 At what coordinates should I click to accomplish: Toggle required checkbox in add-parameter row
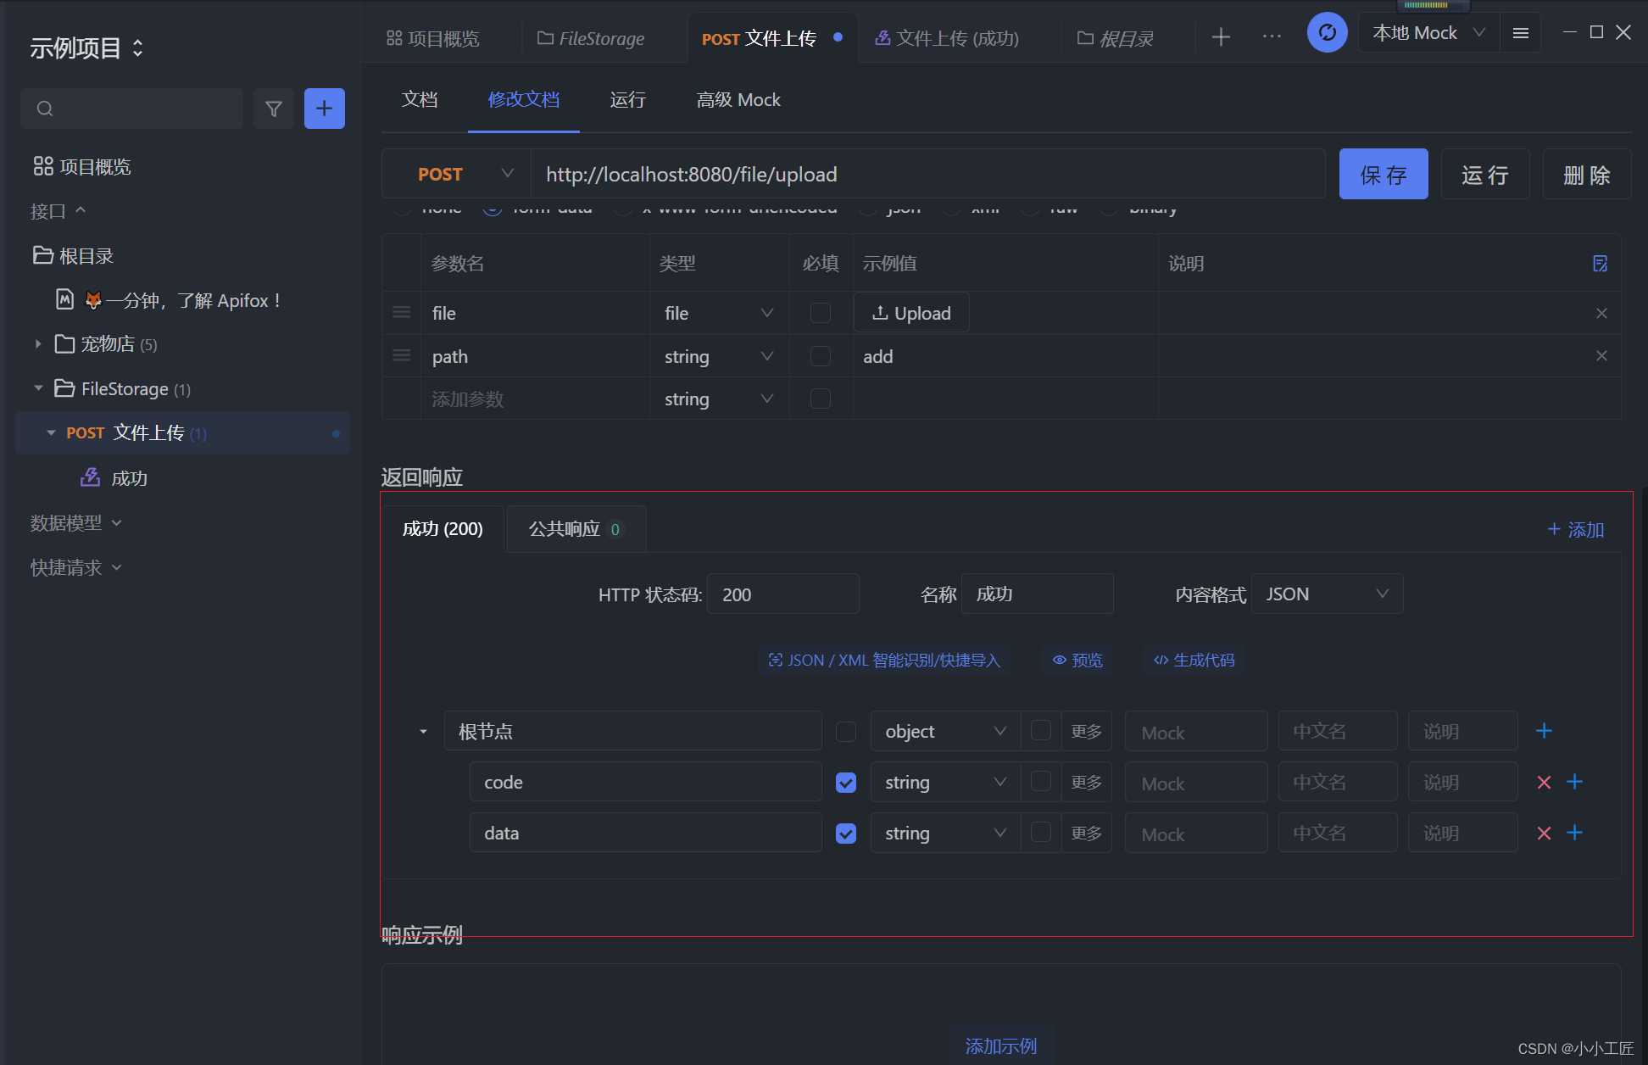coord(820,399)
